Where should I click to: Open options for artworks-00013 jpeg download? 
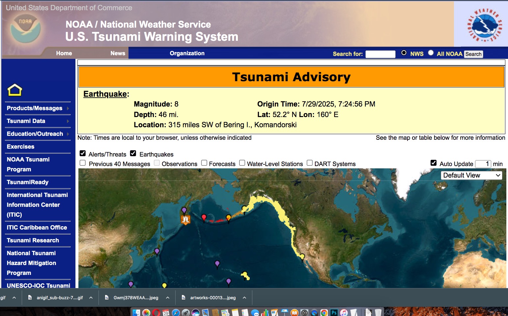[244, 298]
